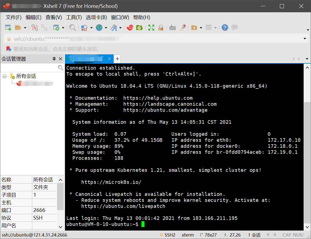Add a new tab with plus button
Viewport: 311px width, 239px height.
click(117, 59)
